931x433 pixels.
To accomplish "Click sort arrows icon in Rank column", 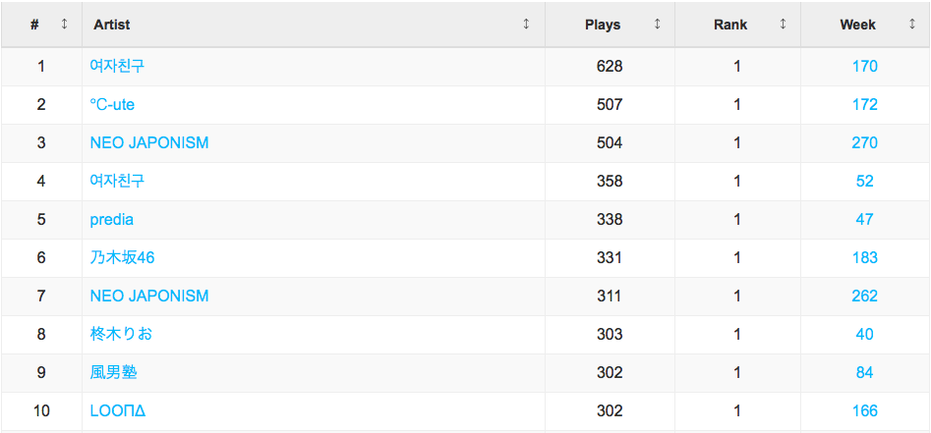I will 783,25.
